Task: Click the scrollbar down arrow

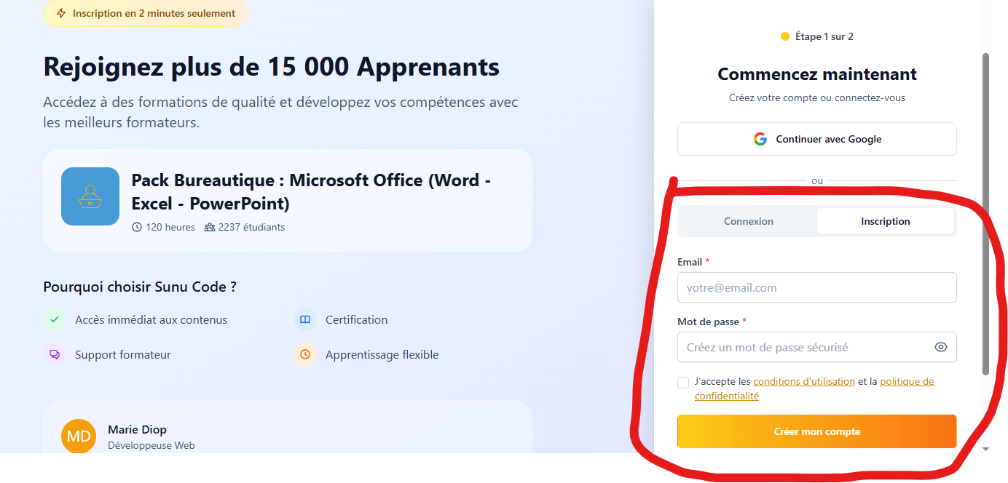Action: coord(986,449)
